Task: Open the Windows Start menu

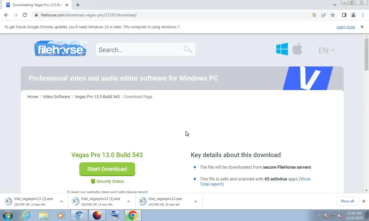Action: pyautogui.click(x=8, y=215)
